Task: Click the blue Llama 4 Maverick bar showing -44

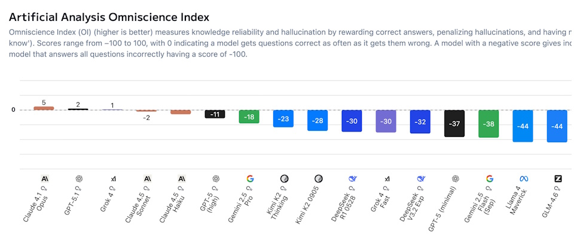Action: pyautogui.click(x=523, y=125)
